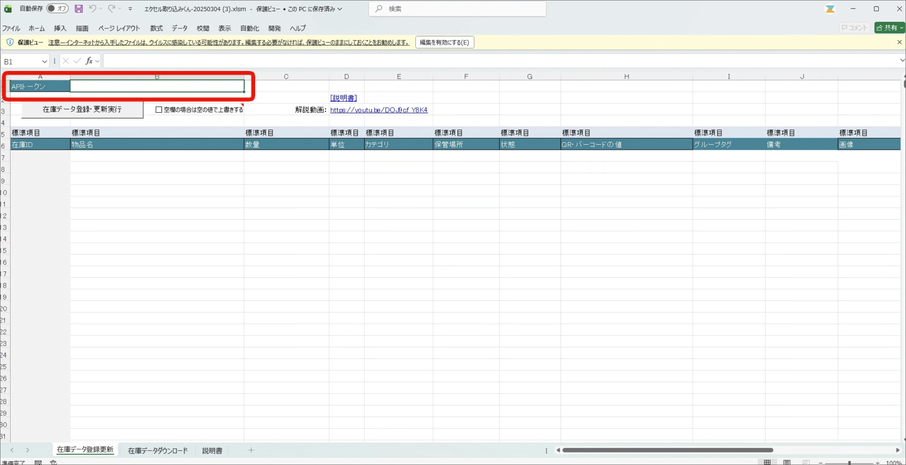Switch to 在庫データダウンロード sheet tab
Viewport: 906px width, 465px height.
(158, 450)
